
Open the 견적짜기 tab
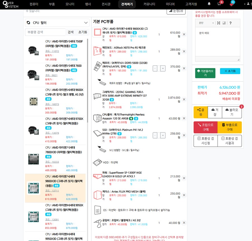pyautogui.click(x=127, y=4)
